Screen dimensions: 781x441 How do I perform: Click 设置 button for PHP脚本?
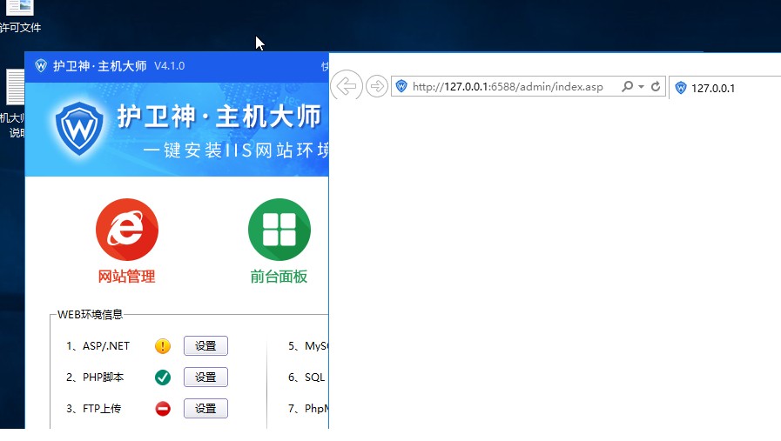coord(205,378)
